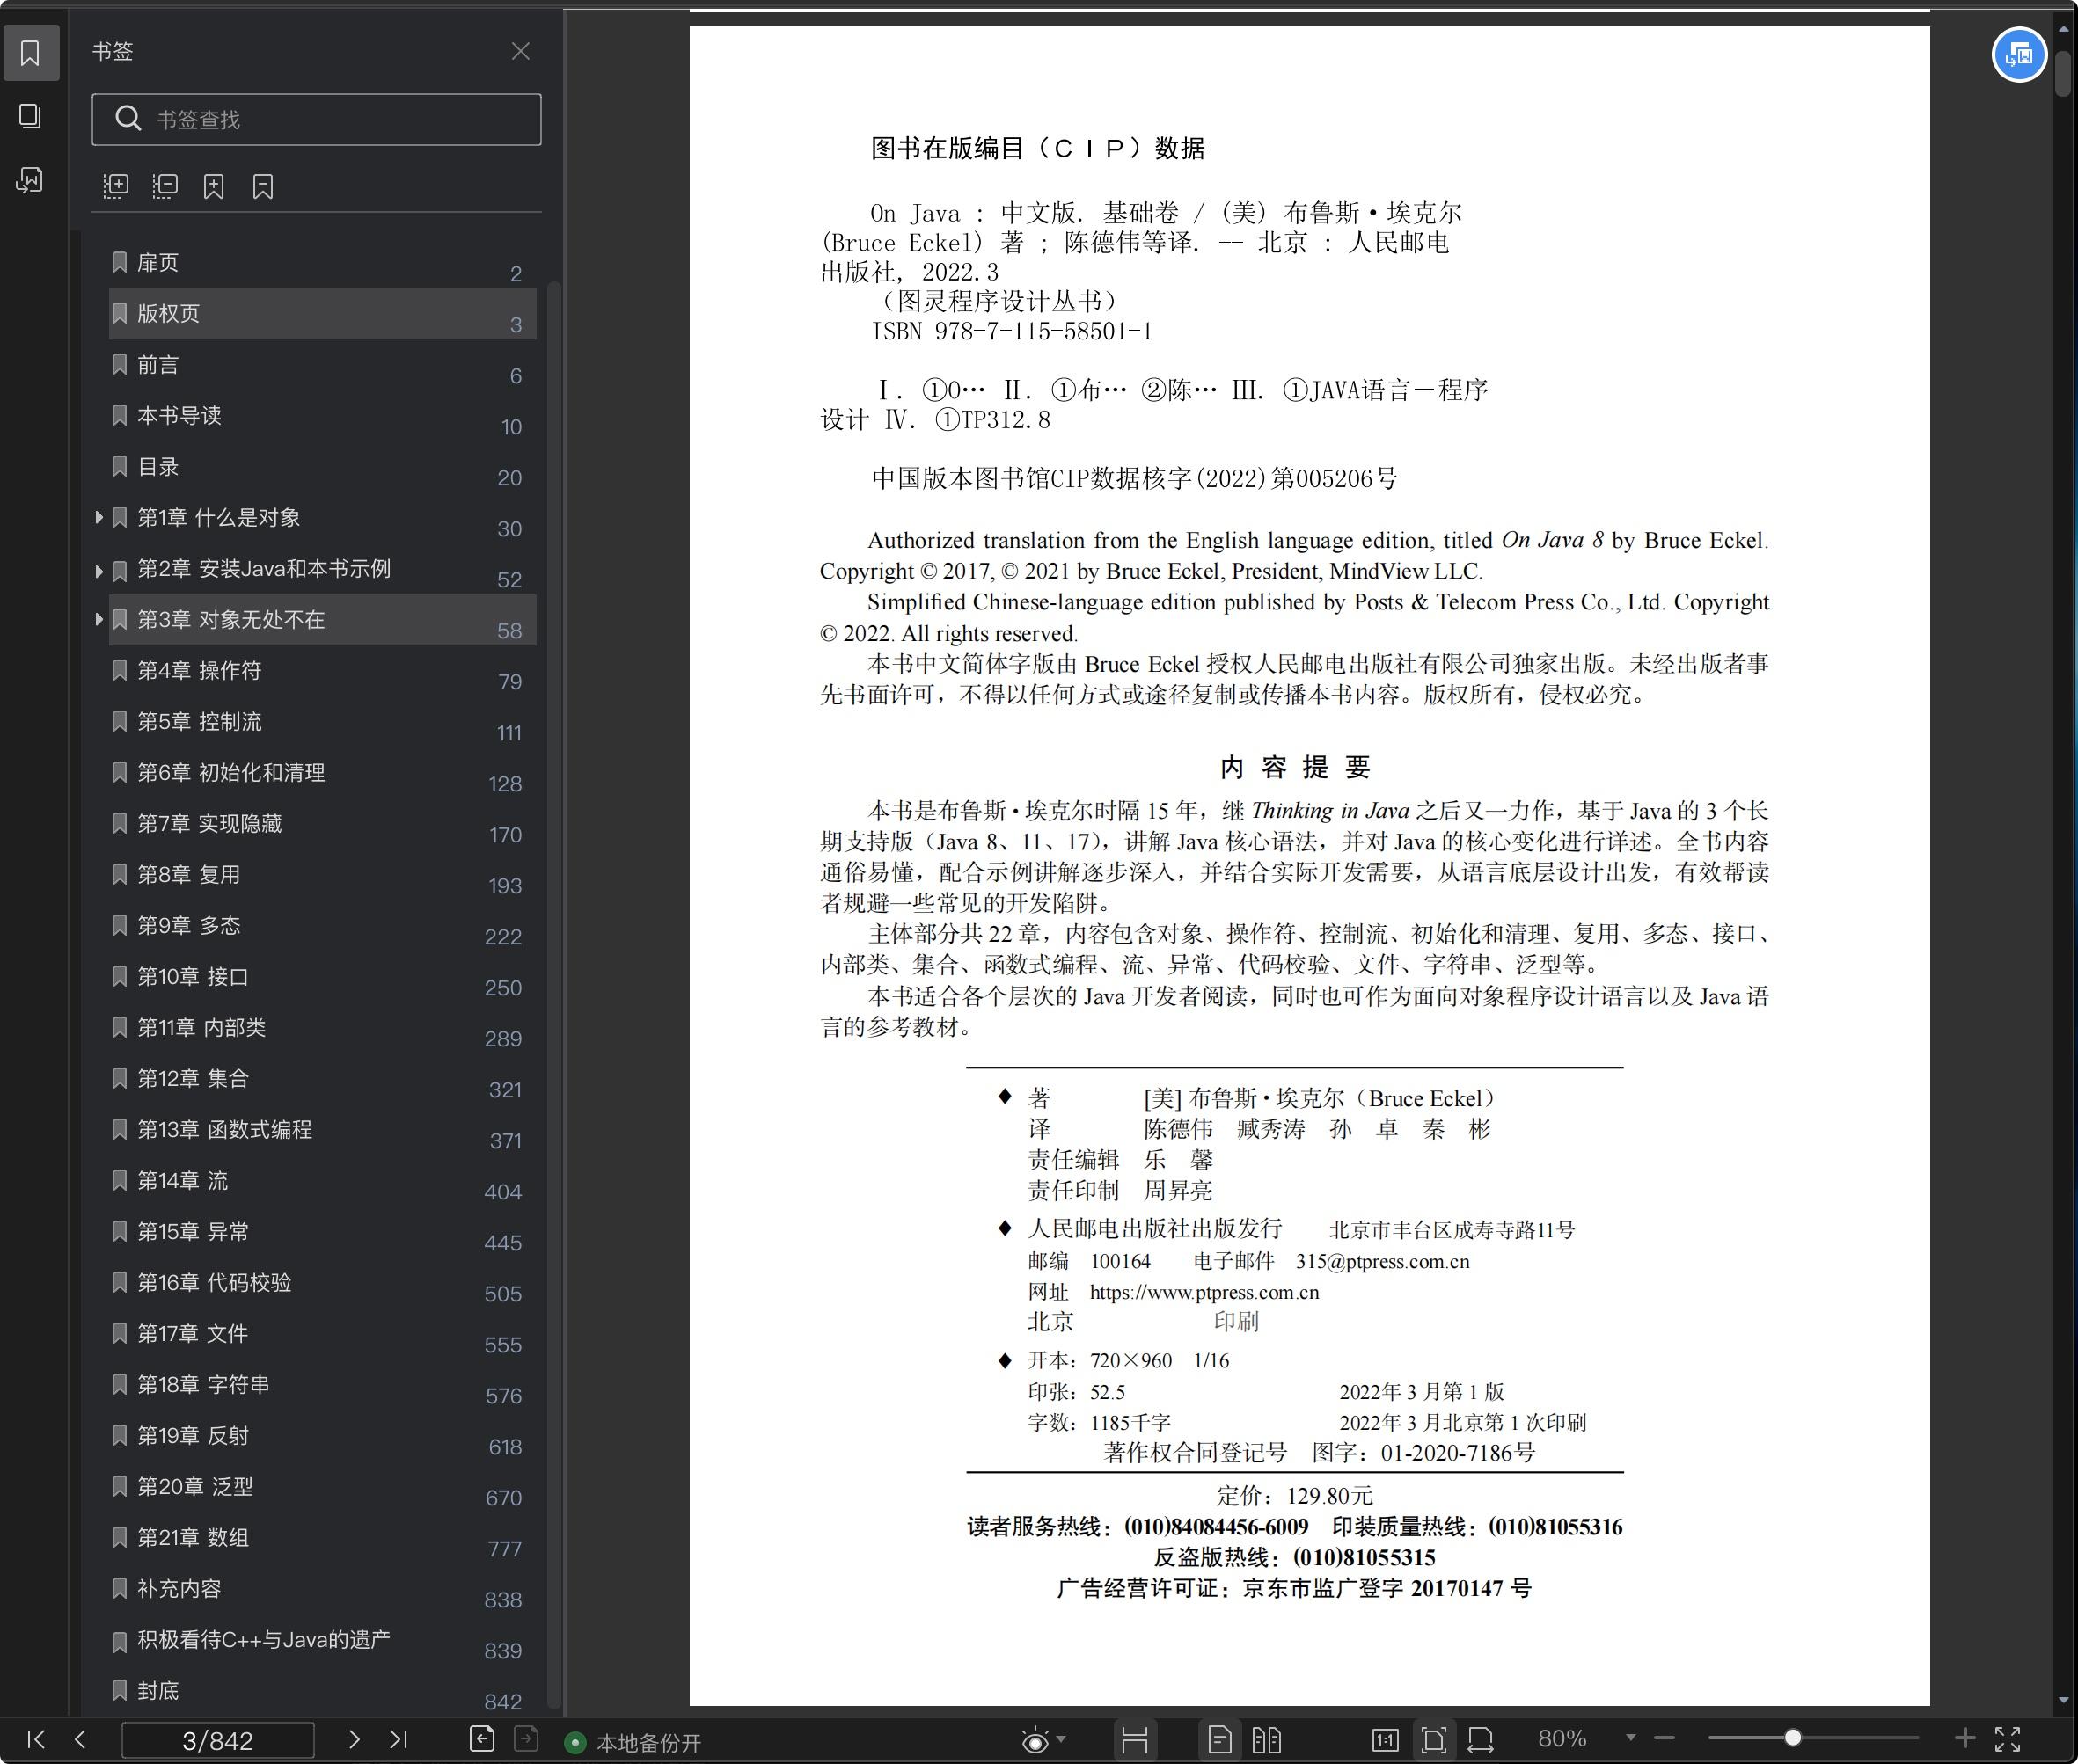Click the delete bookmark icon
2078x1764 pixels.
[263, 186]
